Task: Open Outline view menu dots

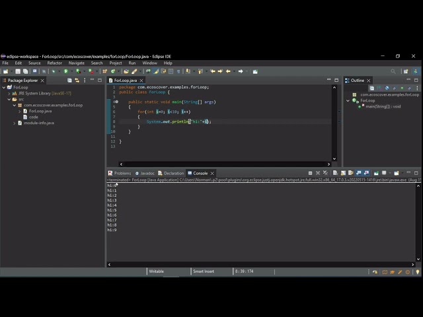Action: (x=417, y=88)
